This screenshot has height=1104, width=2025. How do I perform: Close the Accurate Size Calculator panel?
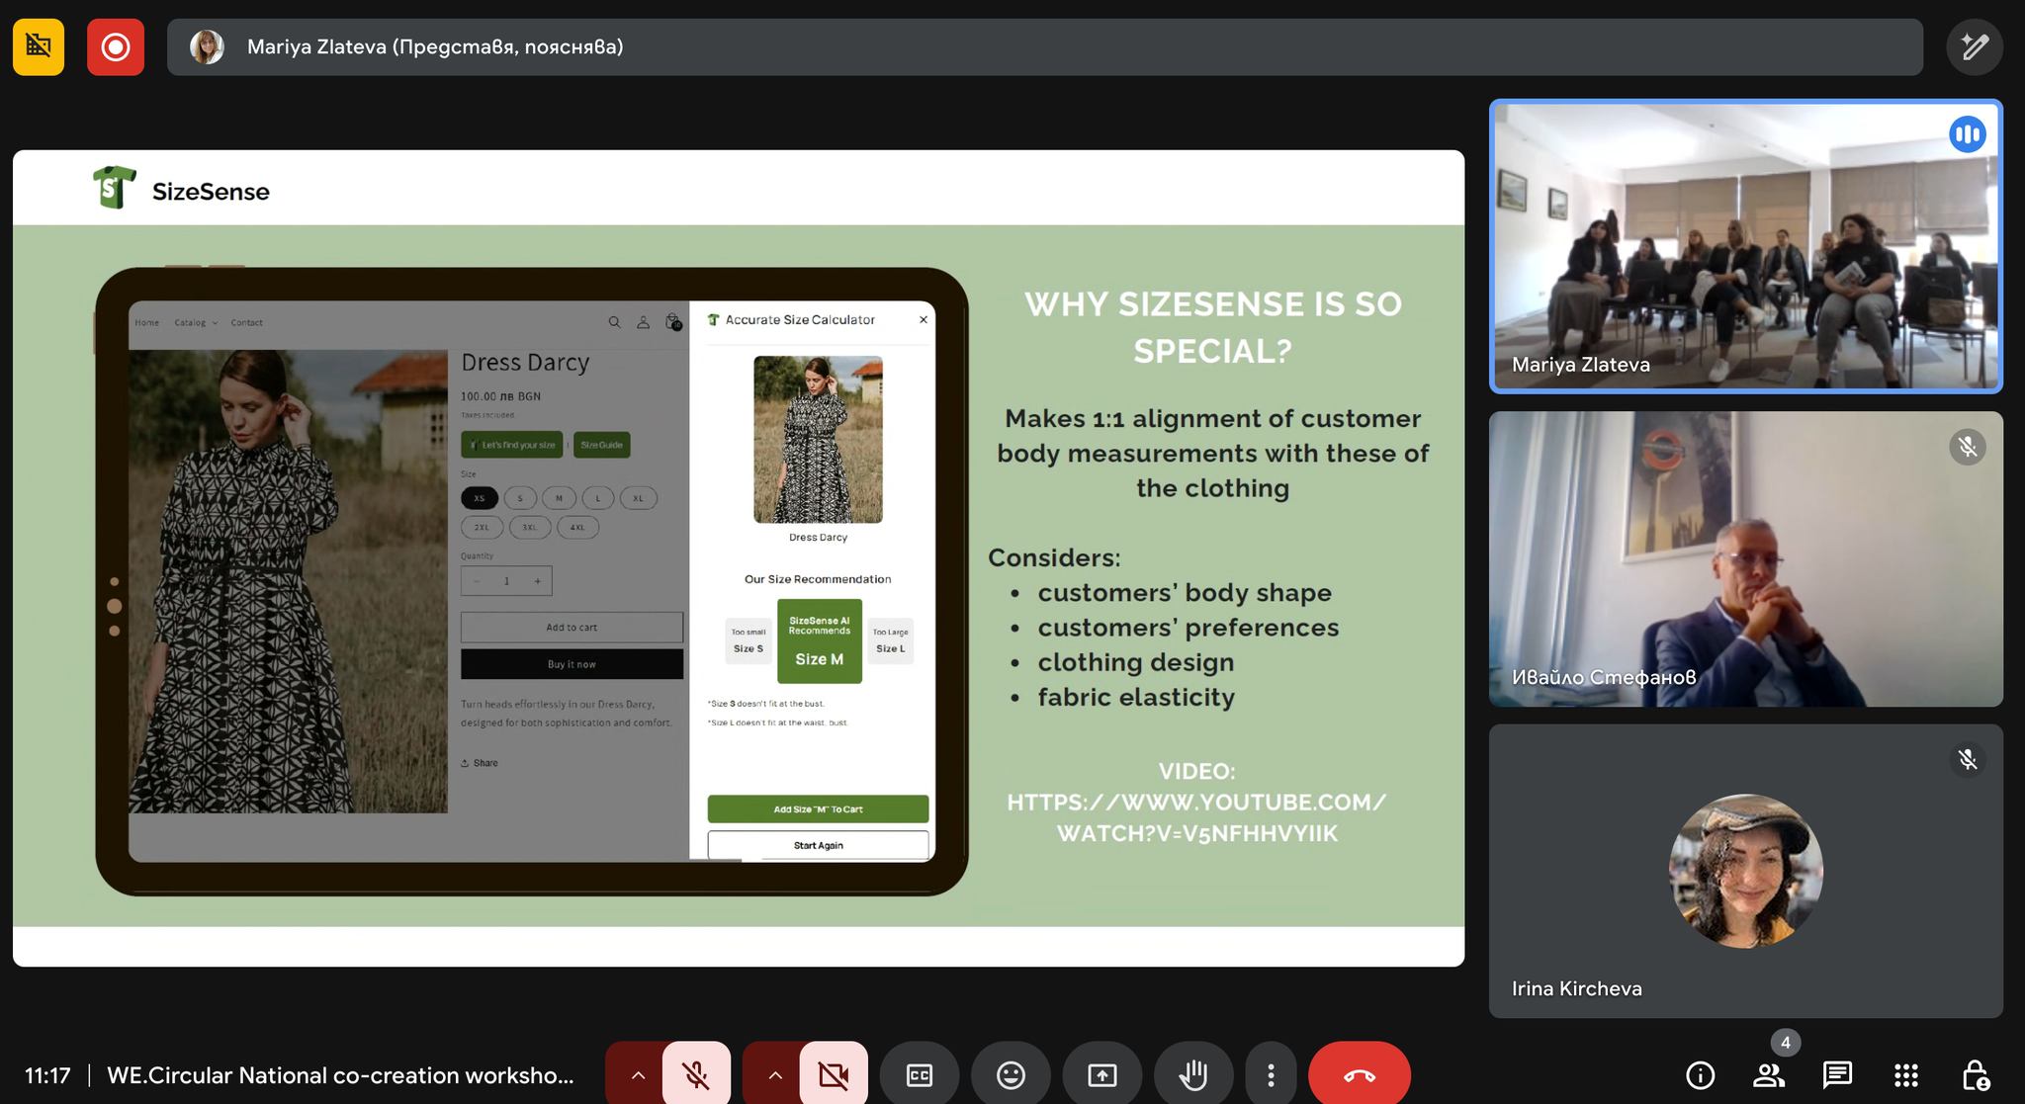click(x=923, y=319)
